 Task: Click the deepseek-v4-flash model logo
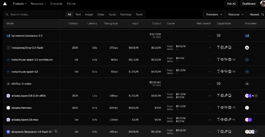coord(8,132)
